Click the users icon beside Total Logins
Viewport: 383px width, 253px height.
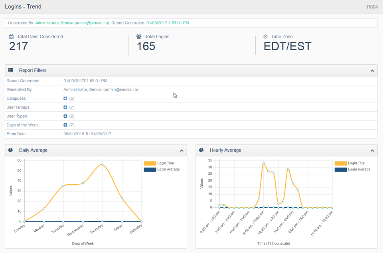click(x=139, y=37)
